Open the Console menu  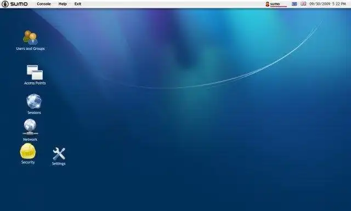coord(44,4)
